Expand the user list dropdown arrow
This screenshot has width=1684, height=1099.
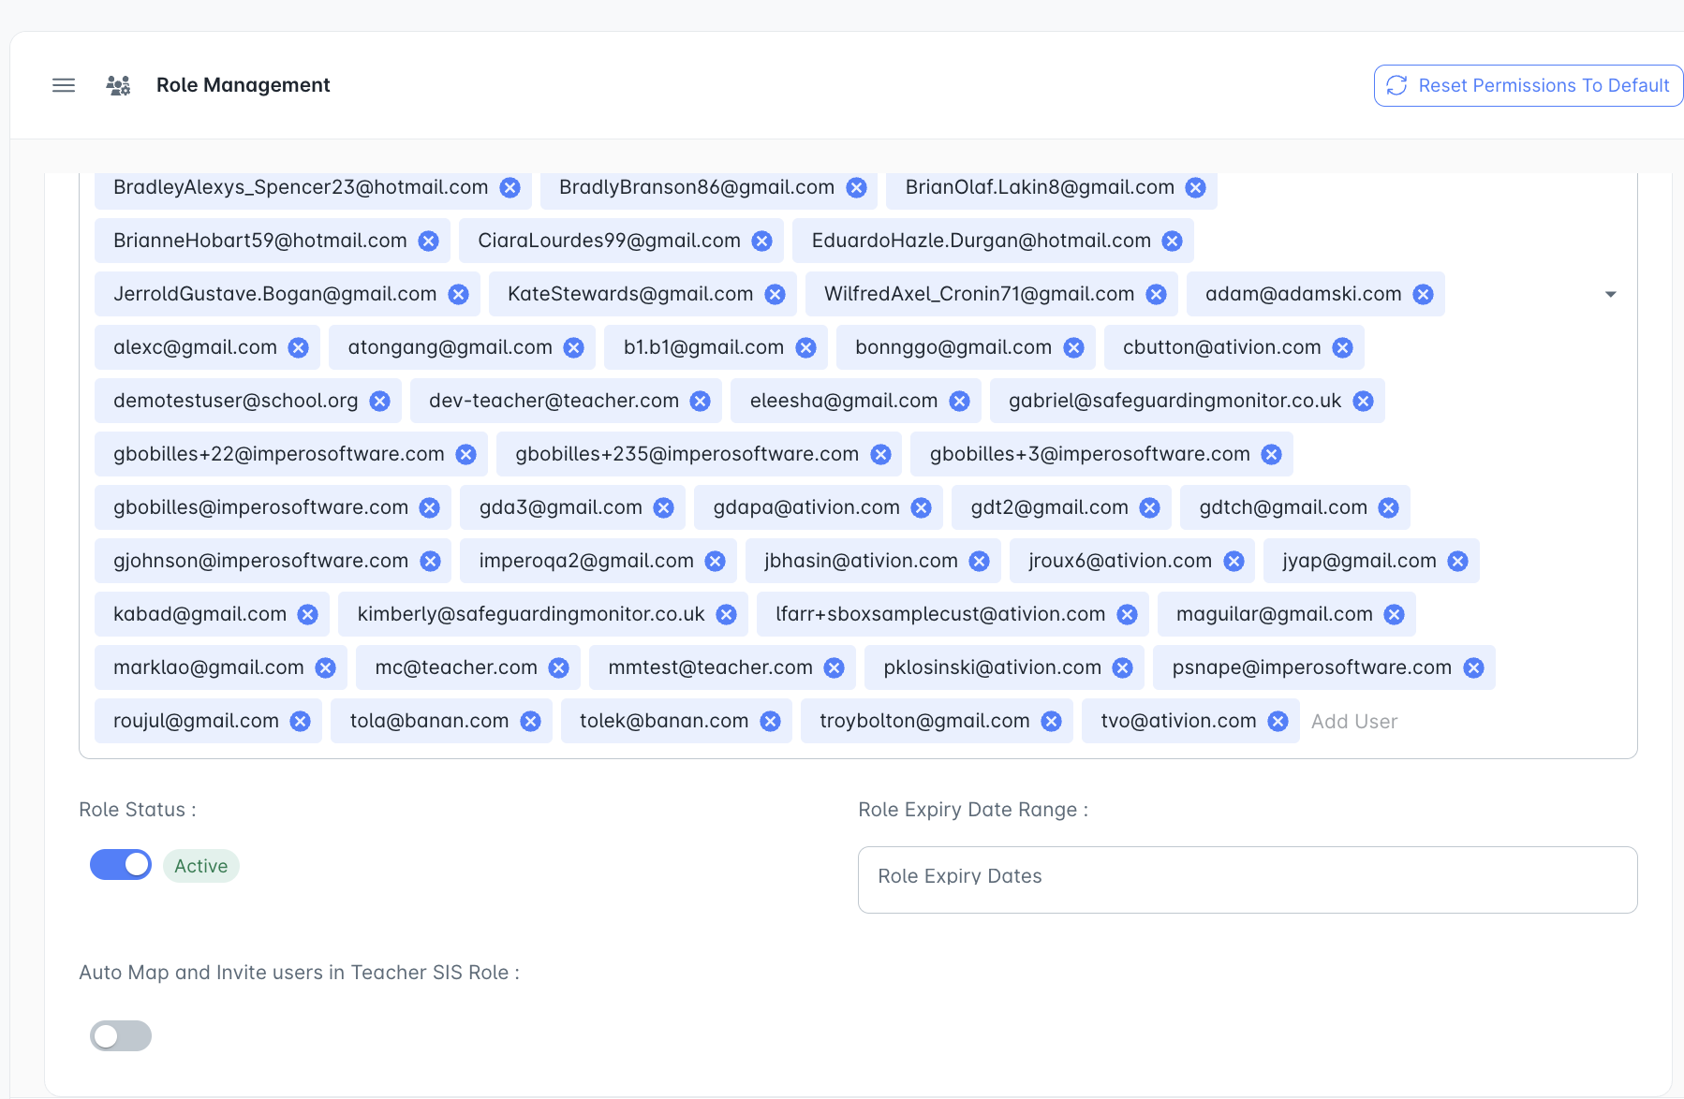coord(1611,295)
